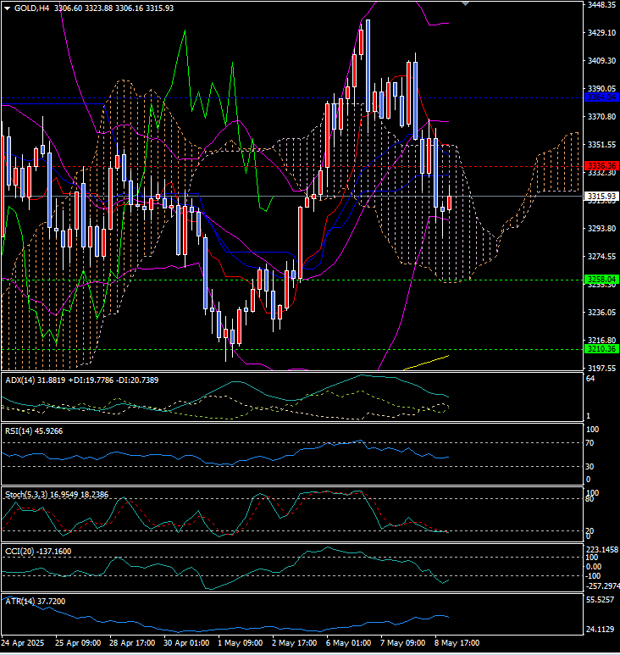Click the Stochastic scale level 80
Image resolution: width=620 pixels, height=655 pixels.
[590, 499]
